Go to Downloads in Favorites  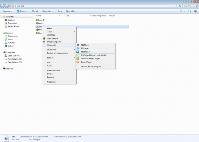tap(13, 23)
